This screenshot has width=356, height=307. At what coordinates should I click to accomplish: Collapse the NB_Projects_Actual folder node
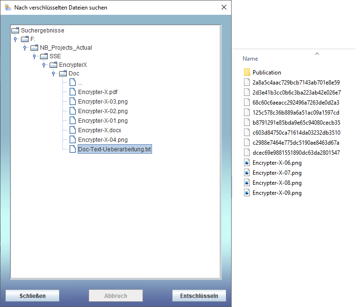(25, 48)
